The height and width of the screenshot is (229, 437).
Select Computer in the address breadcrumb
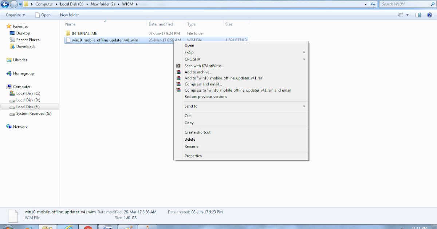(44, 4)
